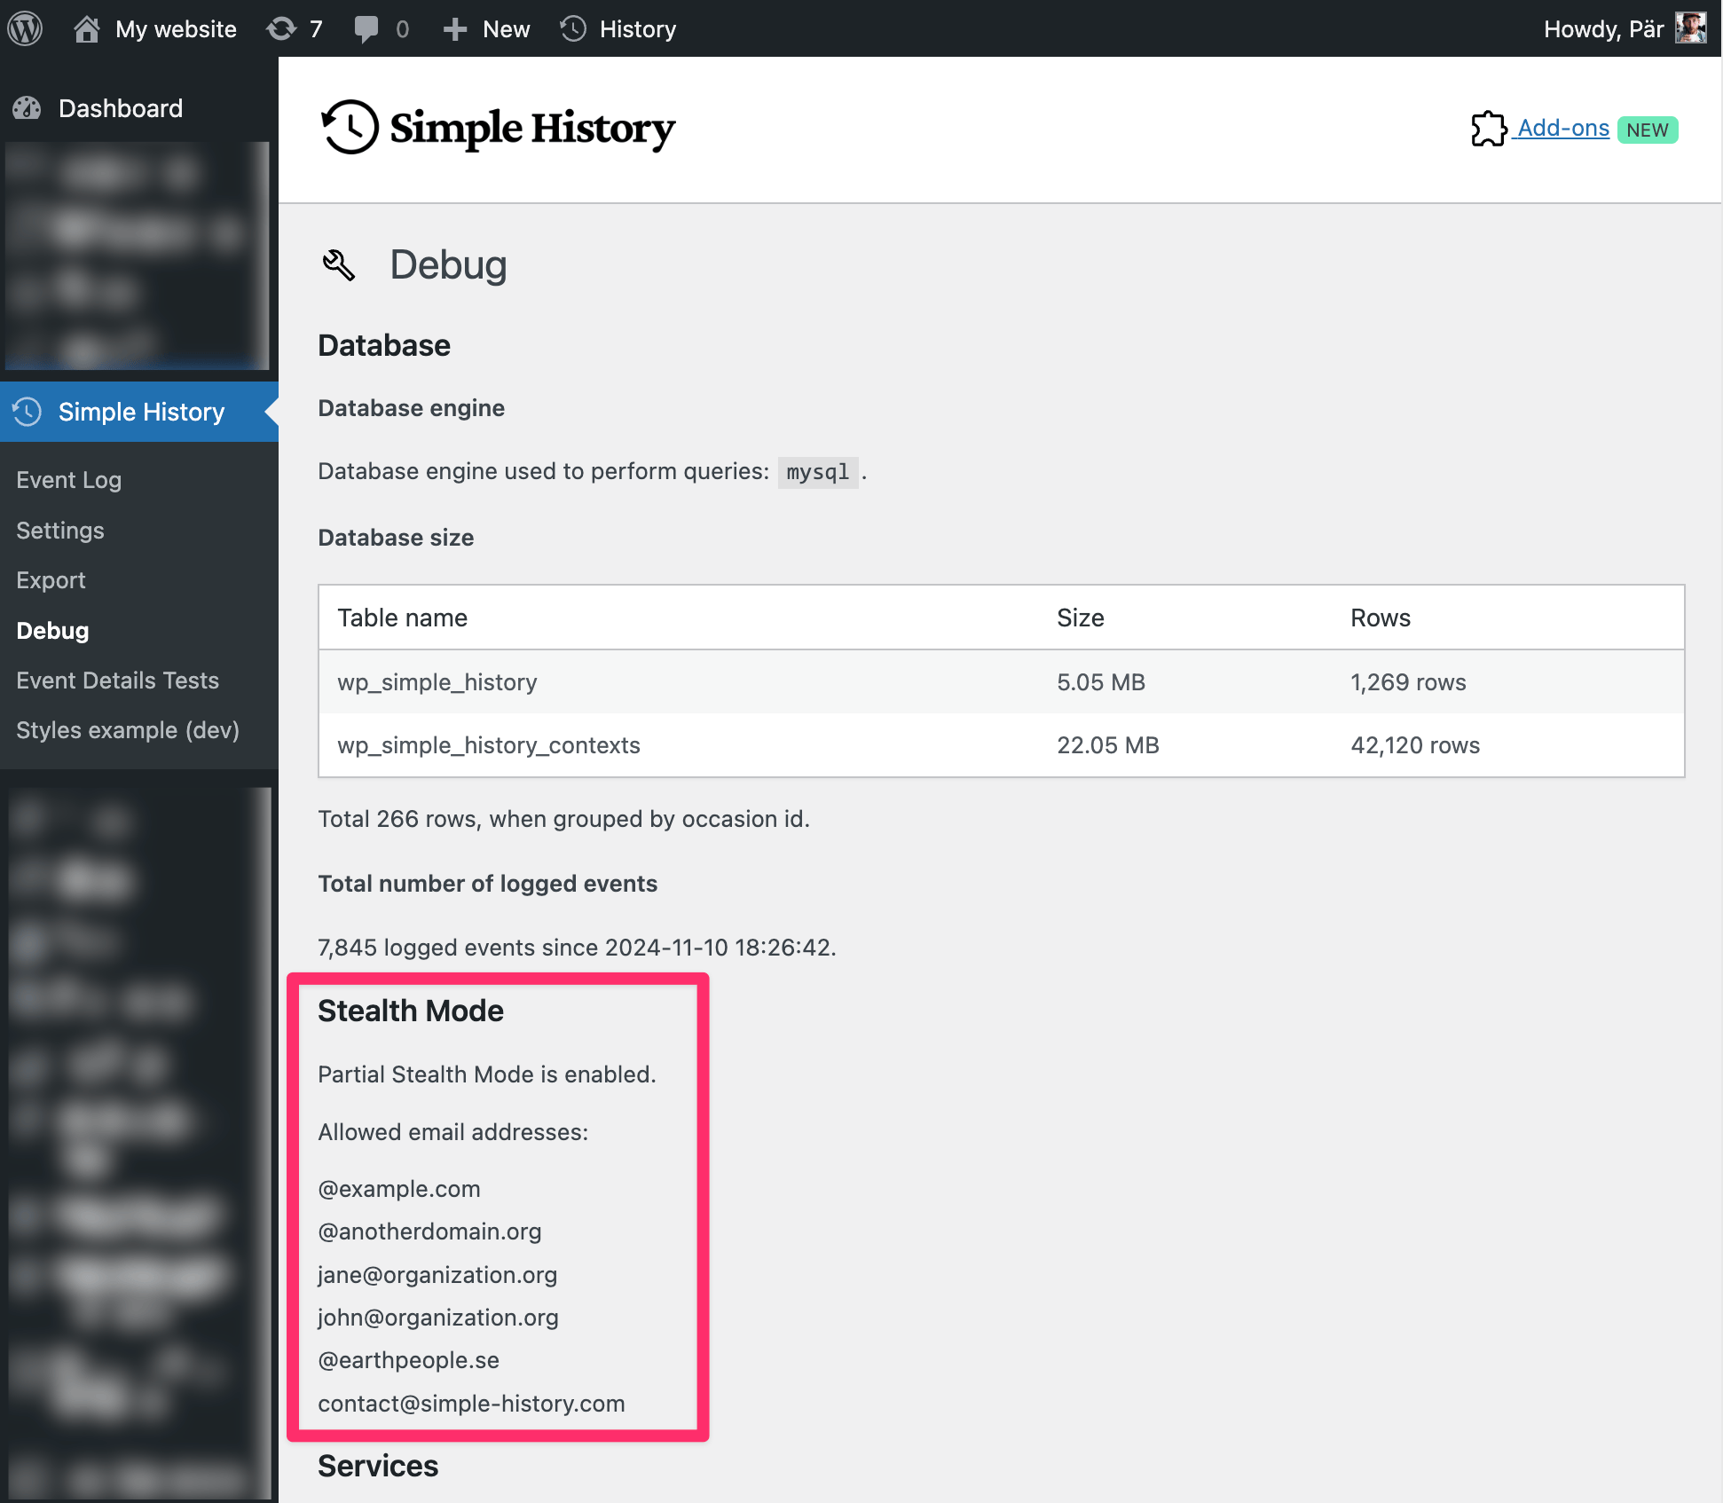This screenshot has height=1503, width=1723.
Task: Click the Simple History sidebar clock icon
Action: coord(28,412)
